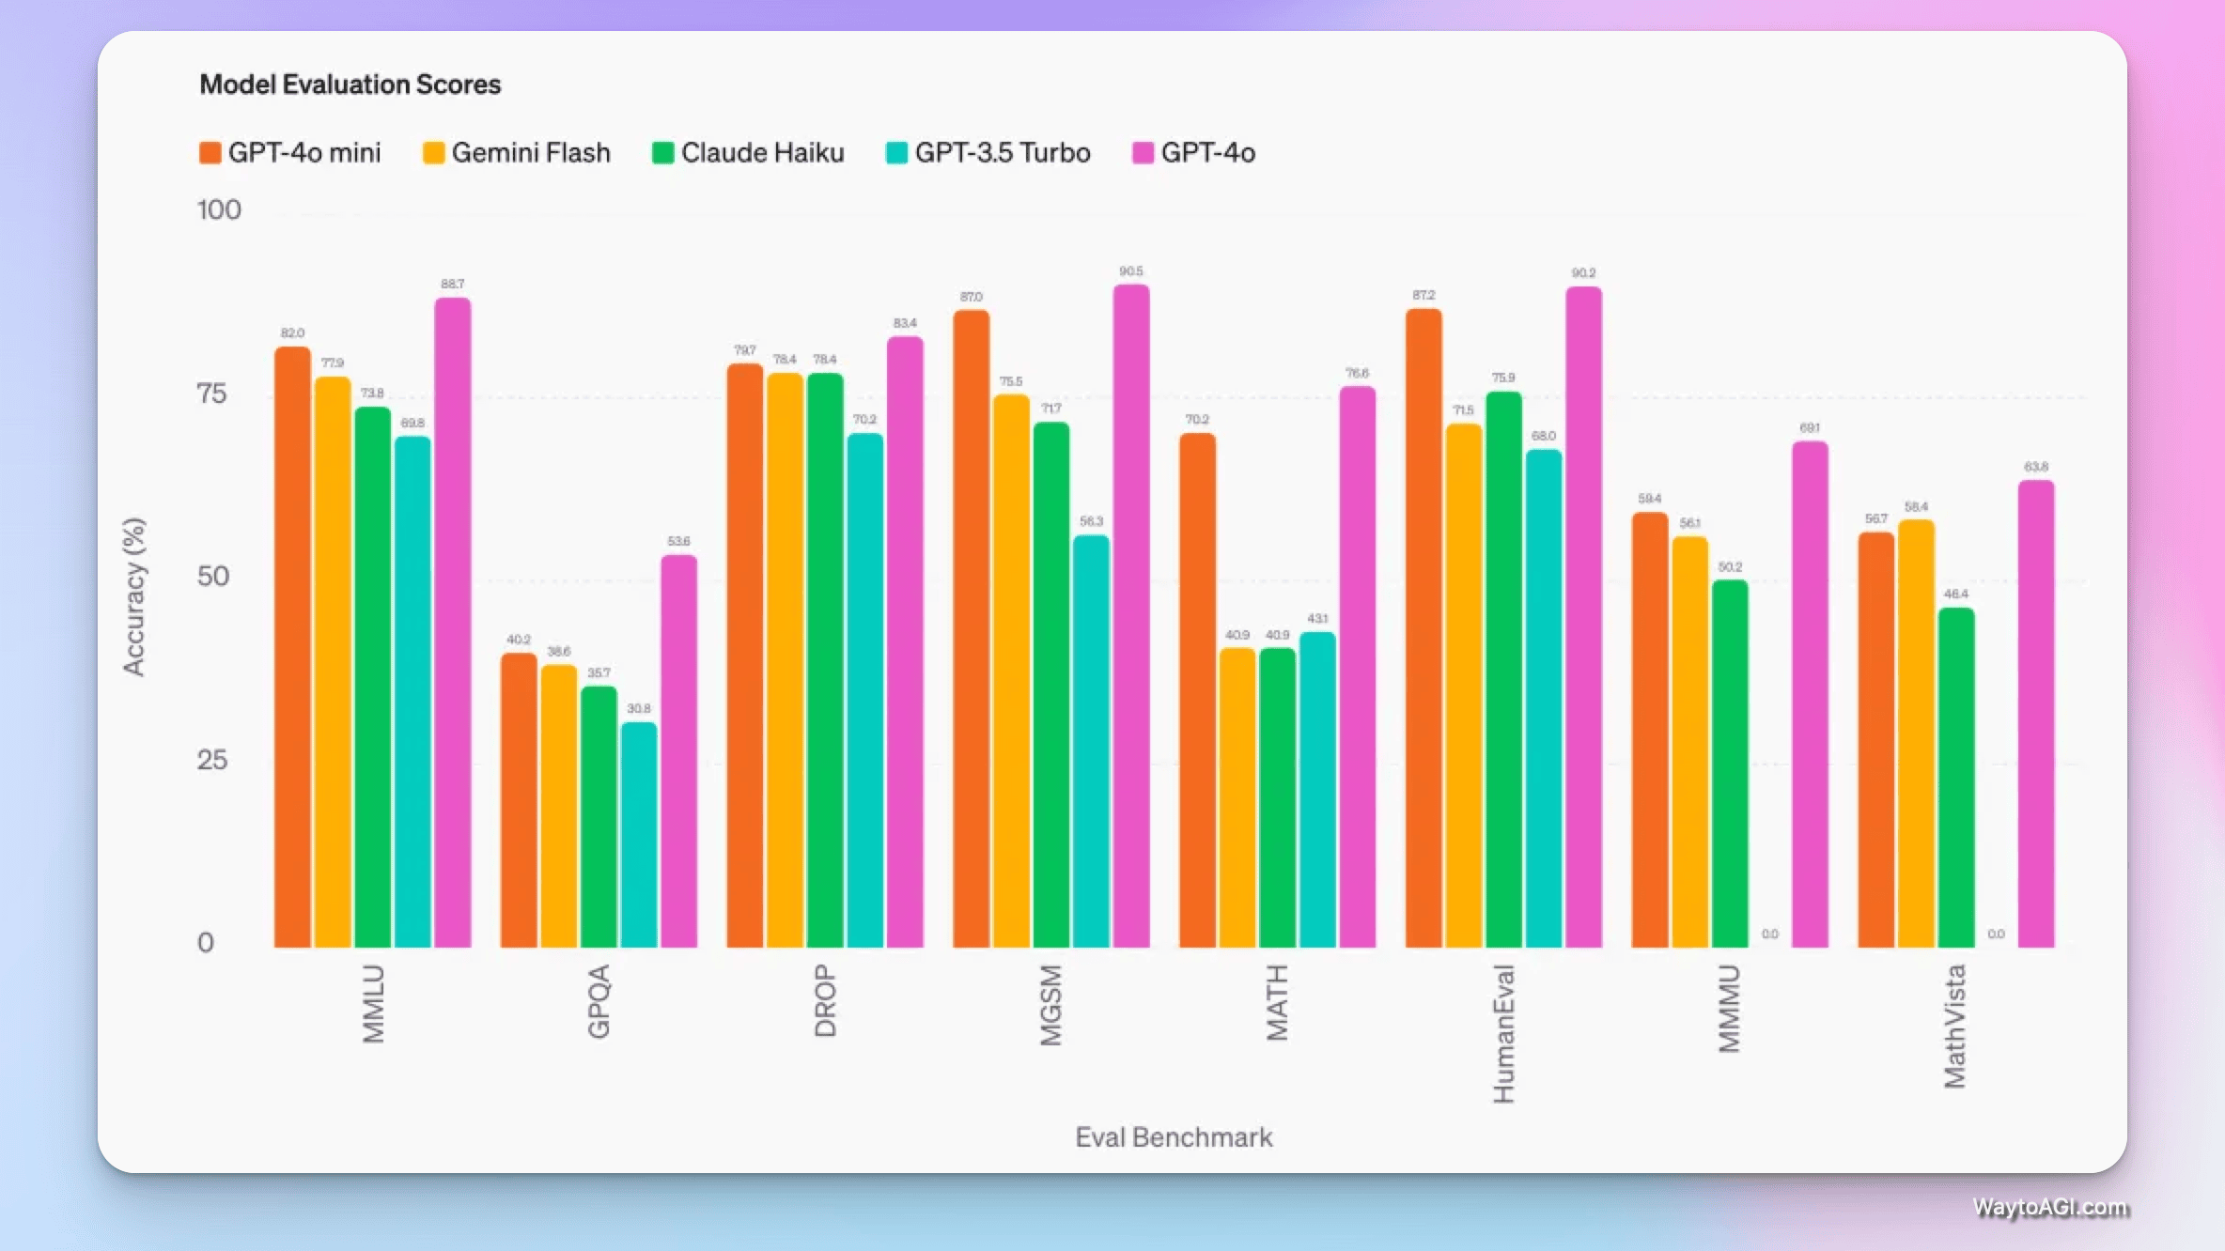Click the 'GPQA' benchmark label
Viewport: 2225px width, 1251px height.
[x=599, y=1001]
